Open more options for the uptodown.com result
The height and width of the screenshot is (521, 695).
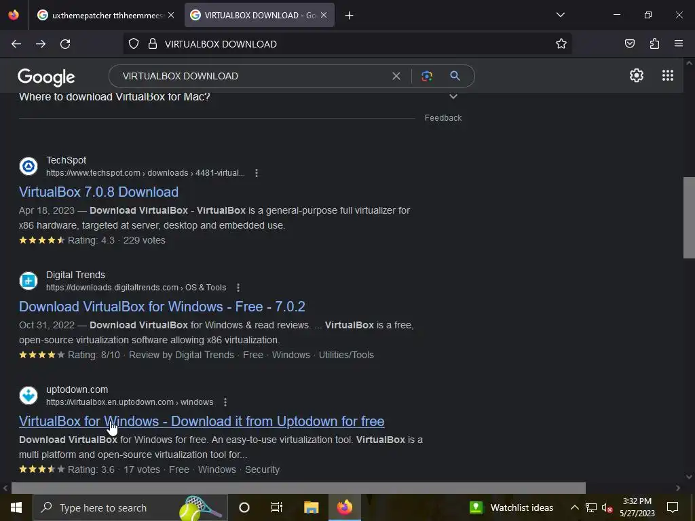click(x=225, y=403)
